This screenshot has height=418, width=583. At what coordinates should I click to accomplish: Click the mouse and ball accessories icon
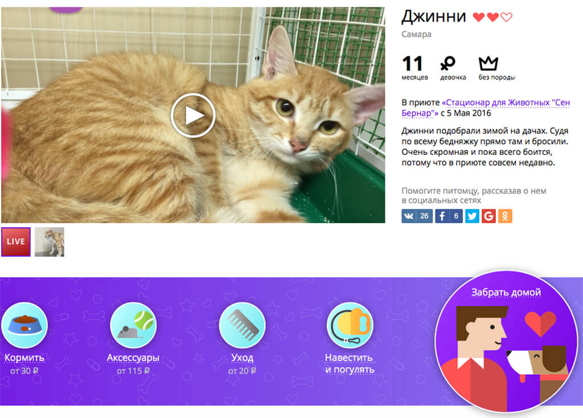tap(133, 325)
